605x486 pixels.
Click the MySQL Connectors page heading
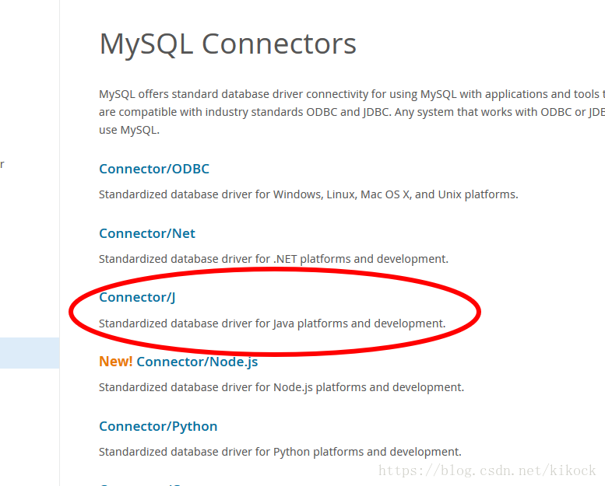227,44
